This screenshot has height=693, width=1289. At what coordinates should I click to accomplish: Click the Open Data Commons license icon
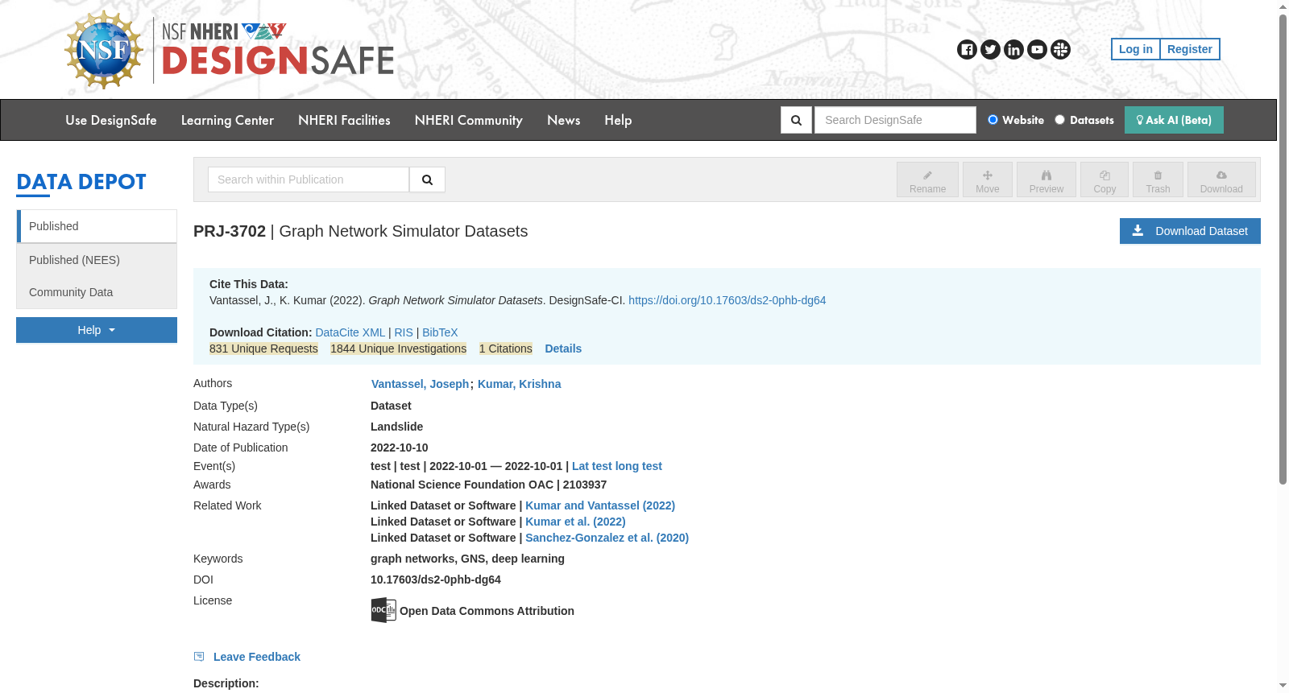[x=383, y=610]
